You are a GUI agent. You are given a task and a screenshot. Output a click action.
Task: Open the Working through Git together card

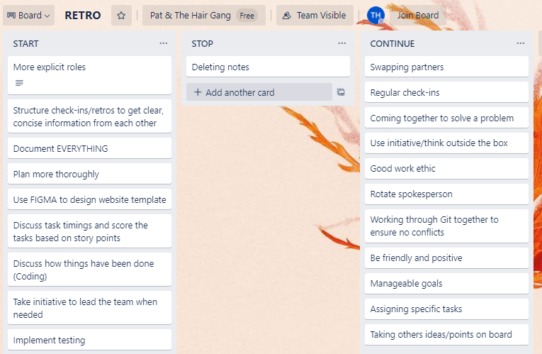(446, 226)
